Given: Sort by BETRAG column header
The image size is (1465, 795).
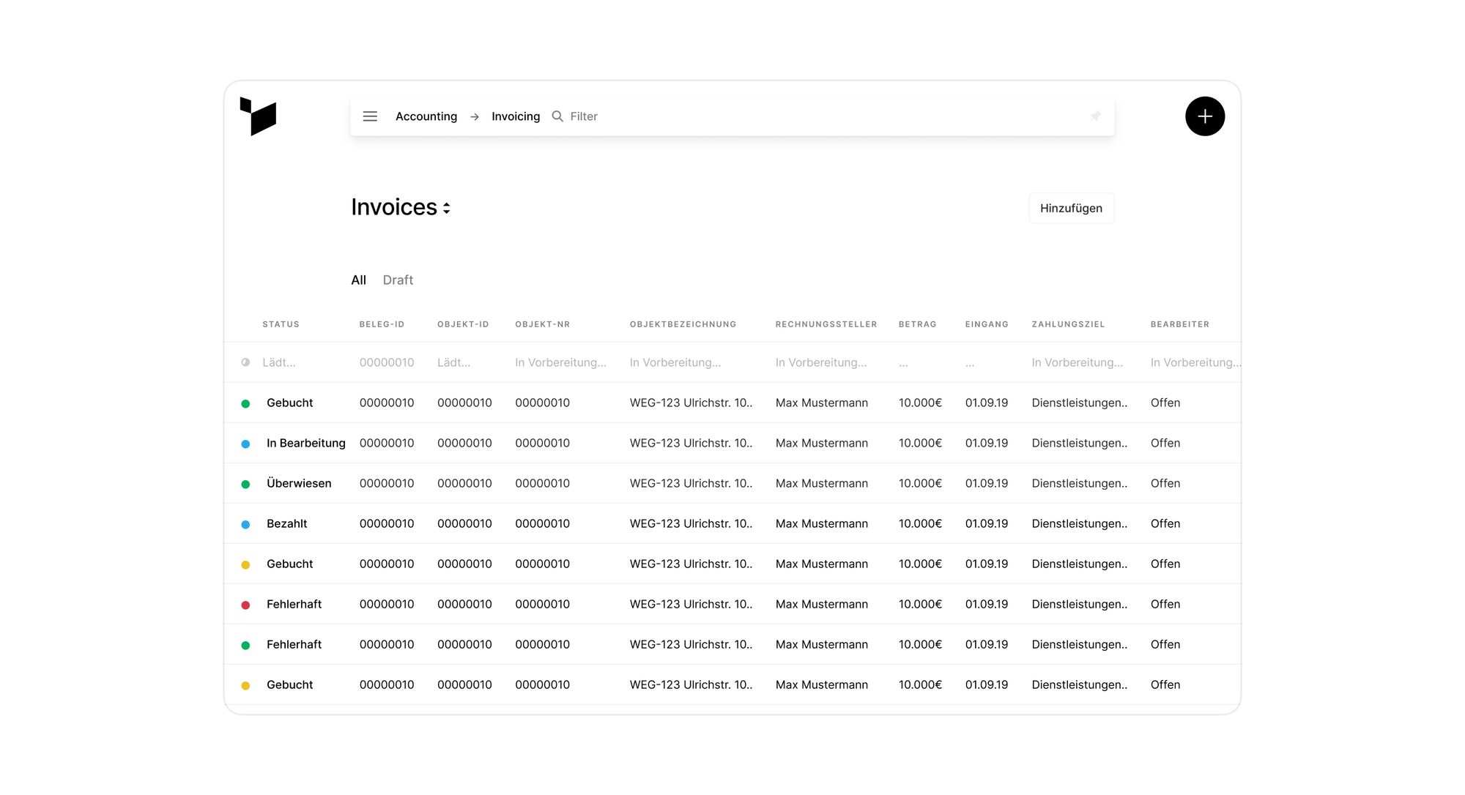Looking at the screenshot, I should pyautogui.click(x=917, y=324).
